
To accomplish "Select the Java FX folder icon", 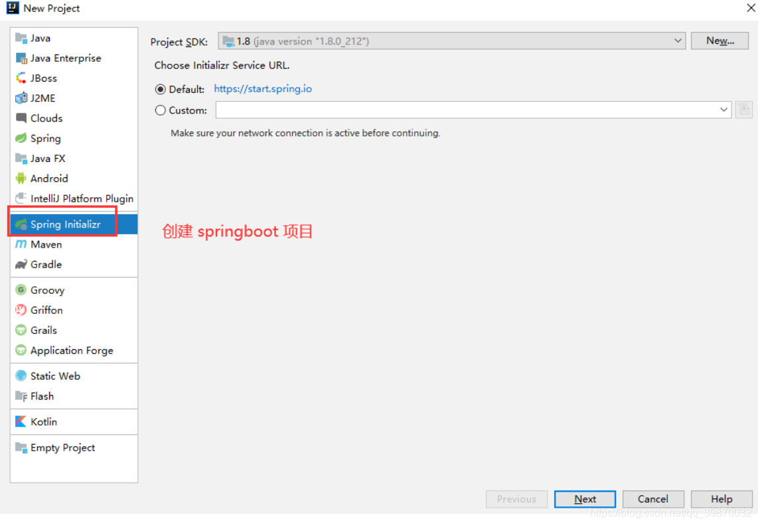I will coord(21,159).
